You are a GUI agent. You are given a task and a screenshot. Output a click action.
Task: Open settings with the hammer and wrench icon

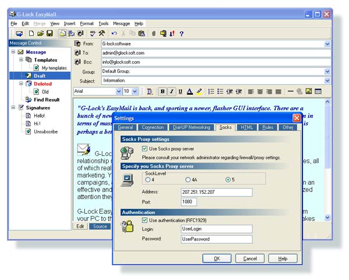pos(102,34)
